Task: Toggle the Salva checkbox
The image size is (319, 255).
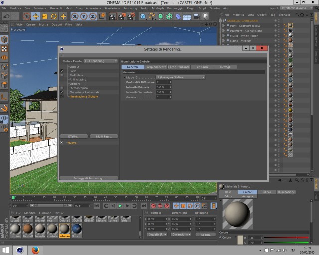Action: tap(62, 71)
